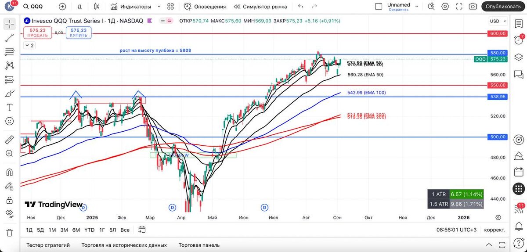Toggle lock all drawings
527x252 pixels.
(x=9, y=200)
